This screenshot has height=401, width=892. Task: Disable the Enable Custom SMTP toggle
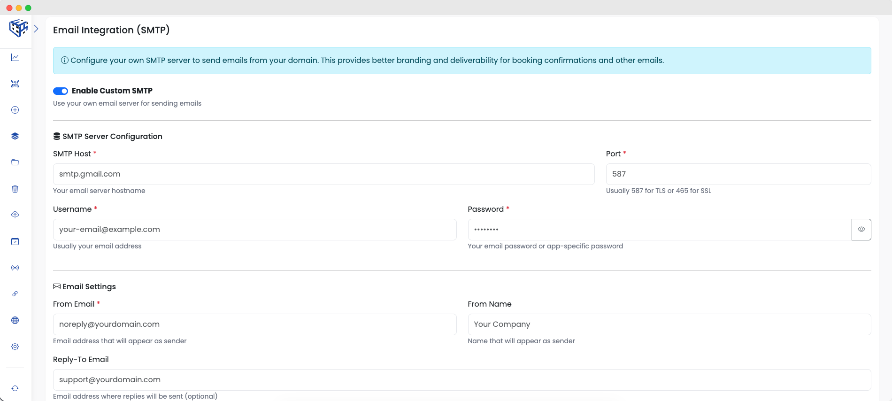61,91
